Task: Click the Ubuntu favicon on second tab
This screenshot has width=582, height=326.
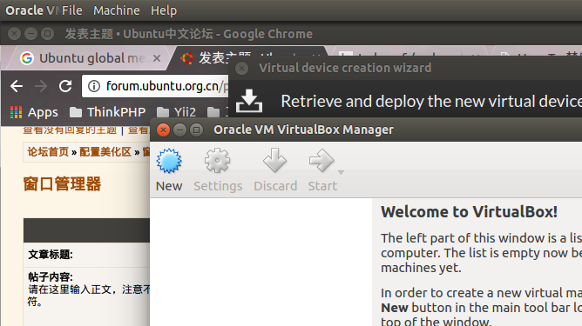Action: point(186,58)
